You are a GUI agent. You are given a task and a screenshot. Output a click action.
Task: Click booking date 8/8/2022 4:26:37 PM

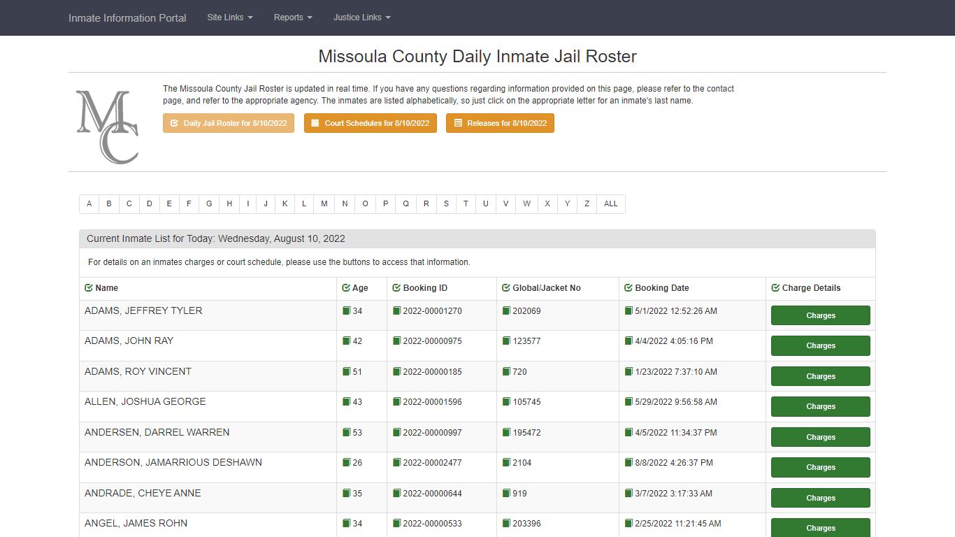tap(674, 463)
